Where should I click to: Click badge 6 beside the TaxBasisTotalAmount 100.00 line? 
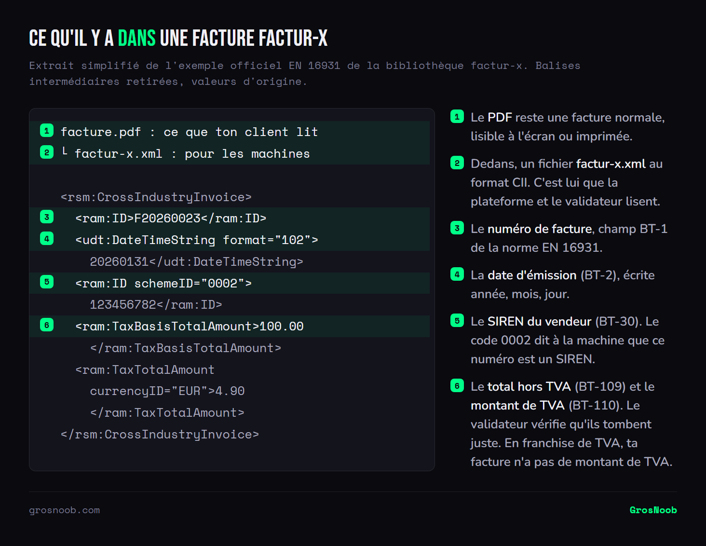click(47, 325)
